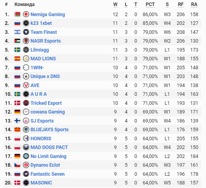Sort table by W column header
The height and width of the screenshot is (188, 206).
[115, 4]
